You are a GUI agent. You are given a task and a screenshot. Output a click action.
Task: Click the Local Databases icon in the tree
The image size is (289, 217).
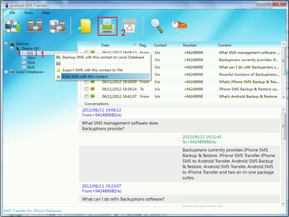coord(12,72)
